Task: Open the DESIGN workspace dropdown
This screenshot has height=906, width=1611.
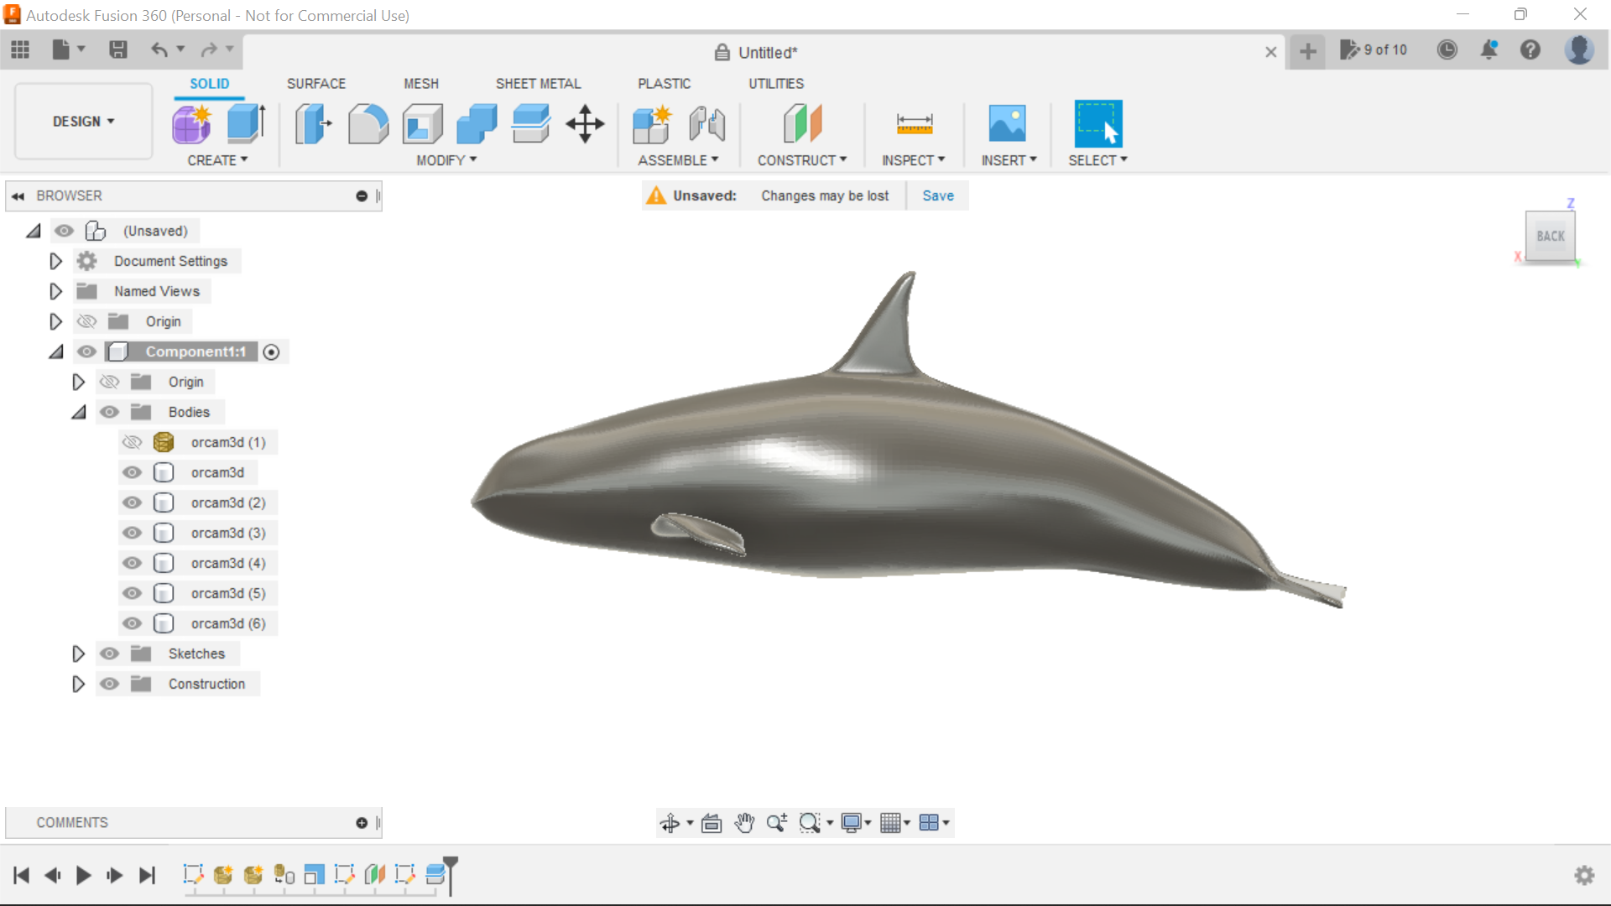Action: tap(81, 121)
